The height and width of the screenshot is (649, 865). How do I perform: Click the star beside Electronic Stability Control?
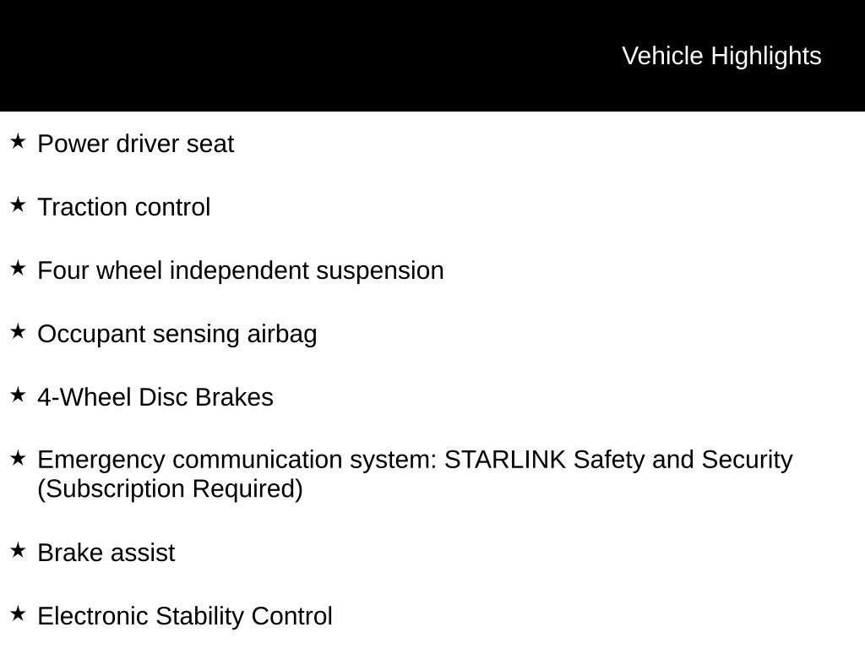(18, 614)
